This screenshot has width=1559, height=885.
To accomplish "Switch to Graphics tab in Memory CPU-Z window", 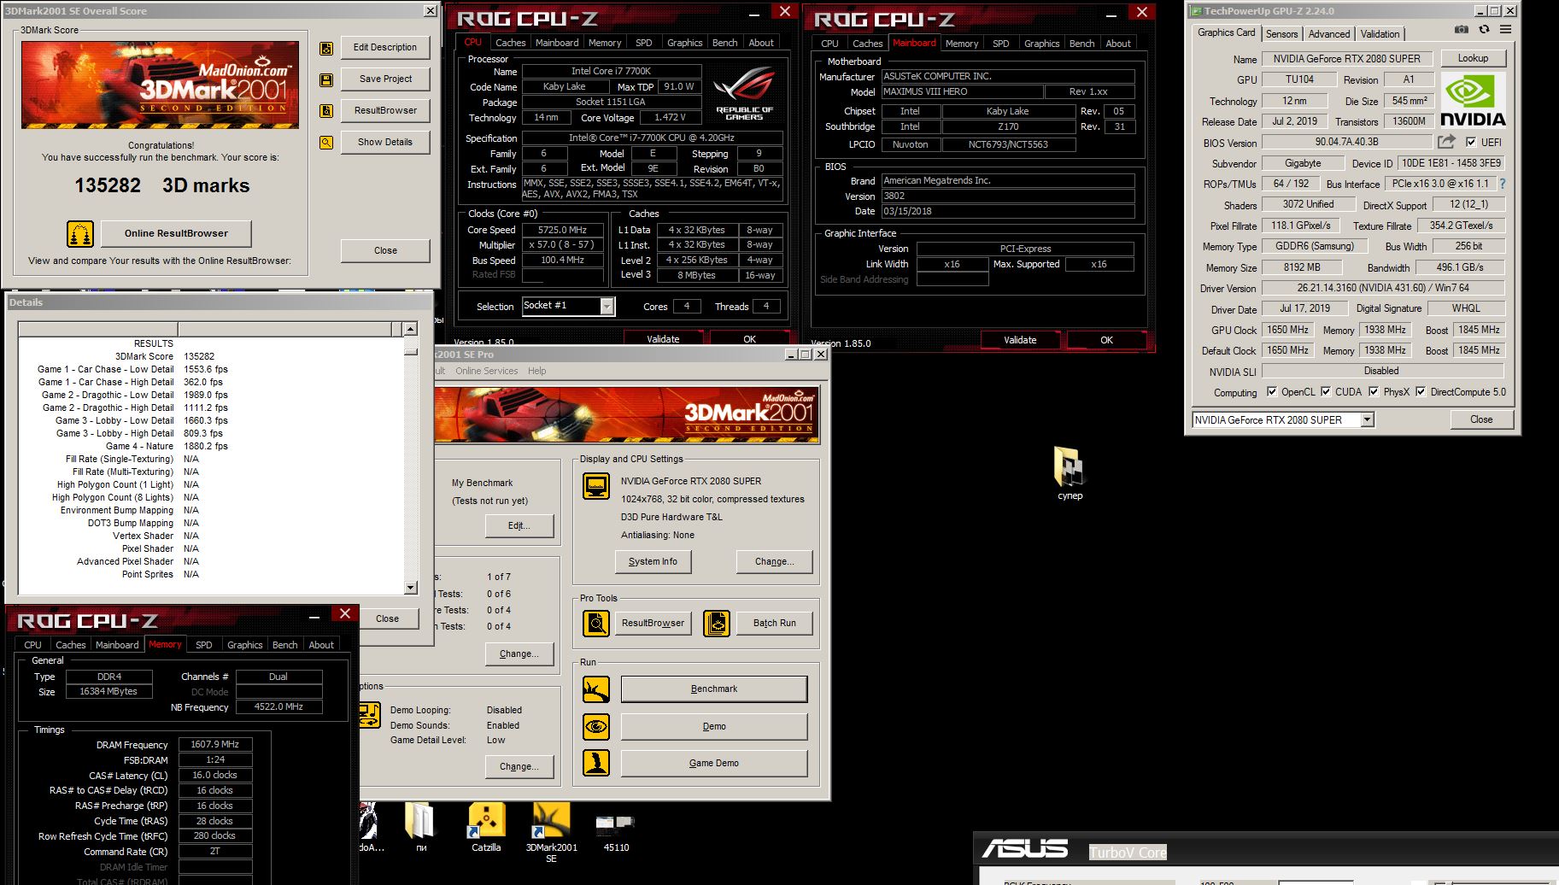I will (x=244, y=645).
